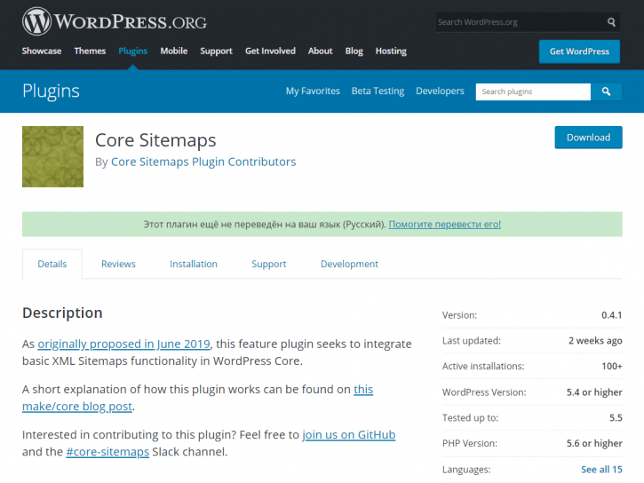Open the Core Sitemaps plugin icon thumbnail
This screenshot has width=644, height=483.
pyautogui.click(x=52, y=156)
